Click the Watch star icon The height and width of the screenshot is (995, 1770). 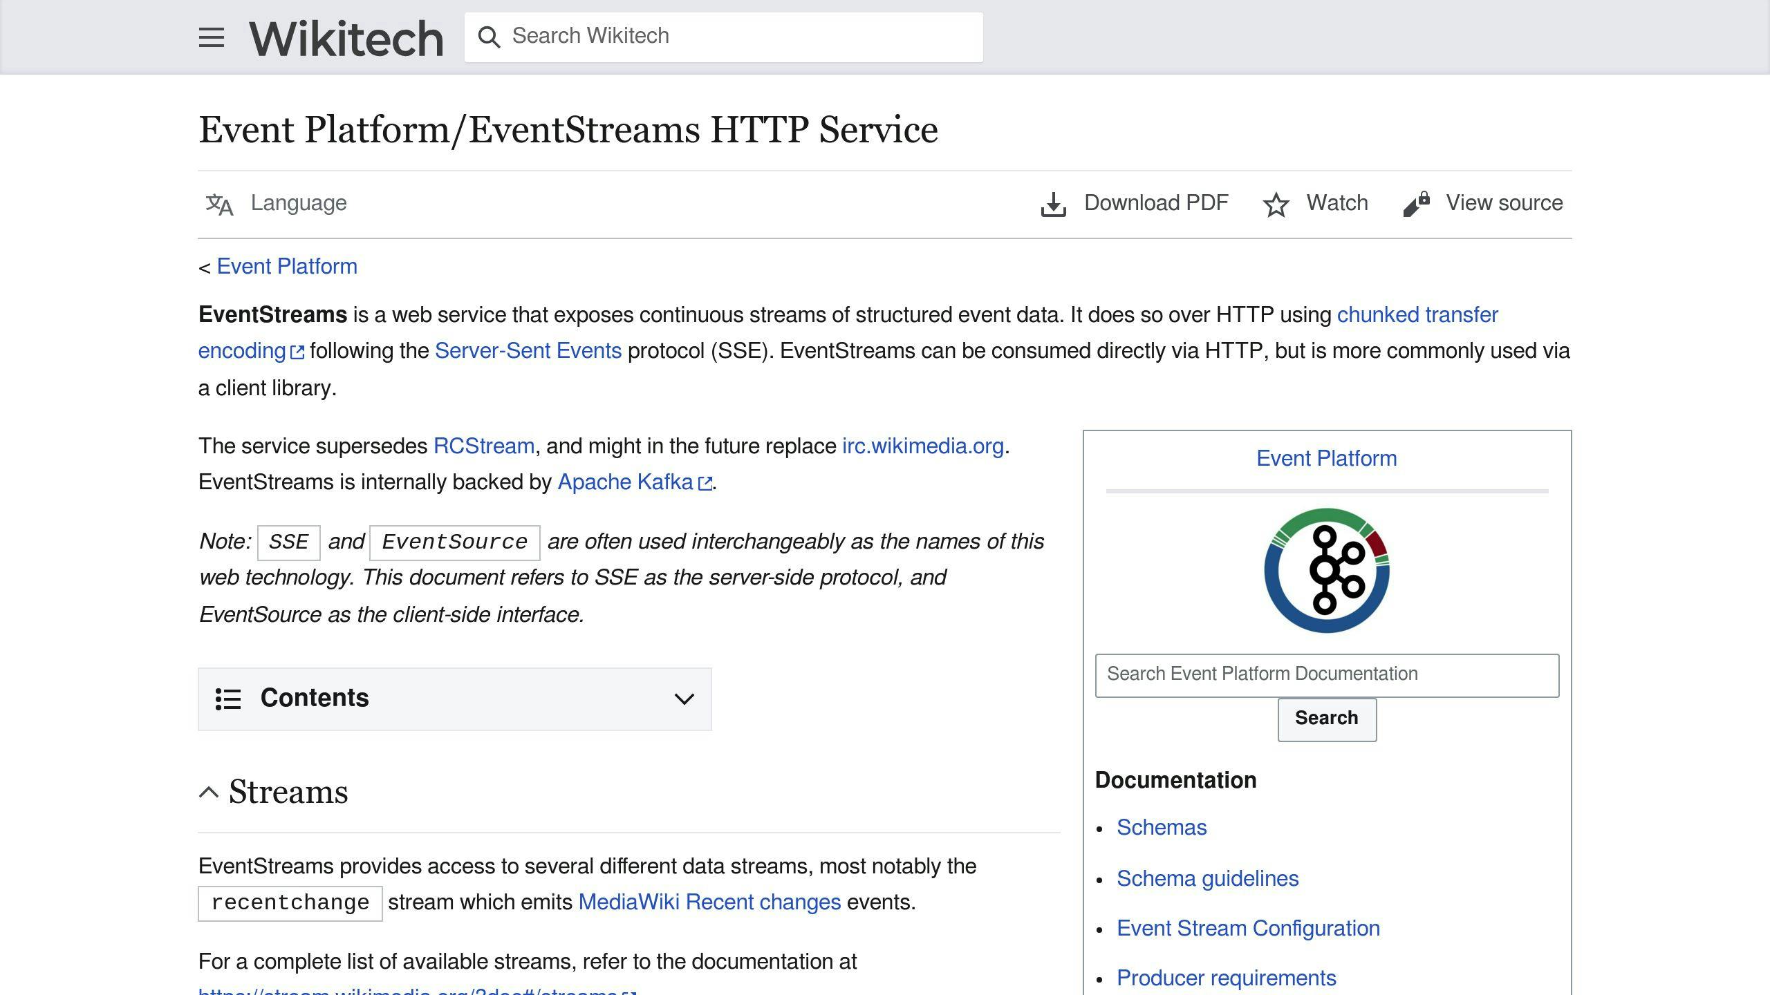[x=1276, y=205]
